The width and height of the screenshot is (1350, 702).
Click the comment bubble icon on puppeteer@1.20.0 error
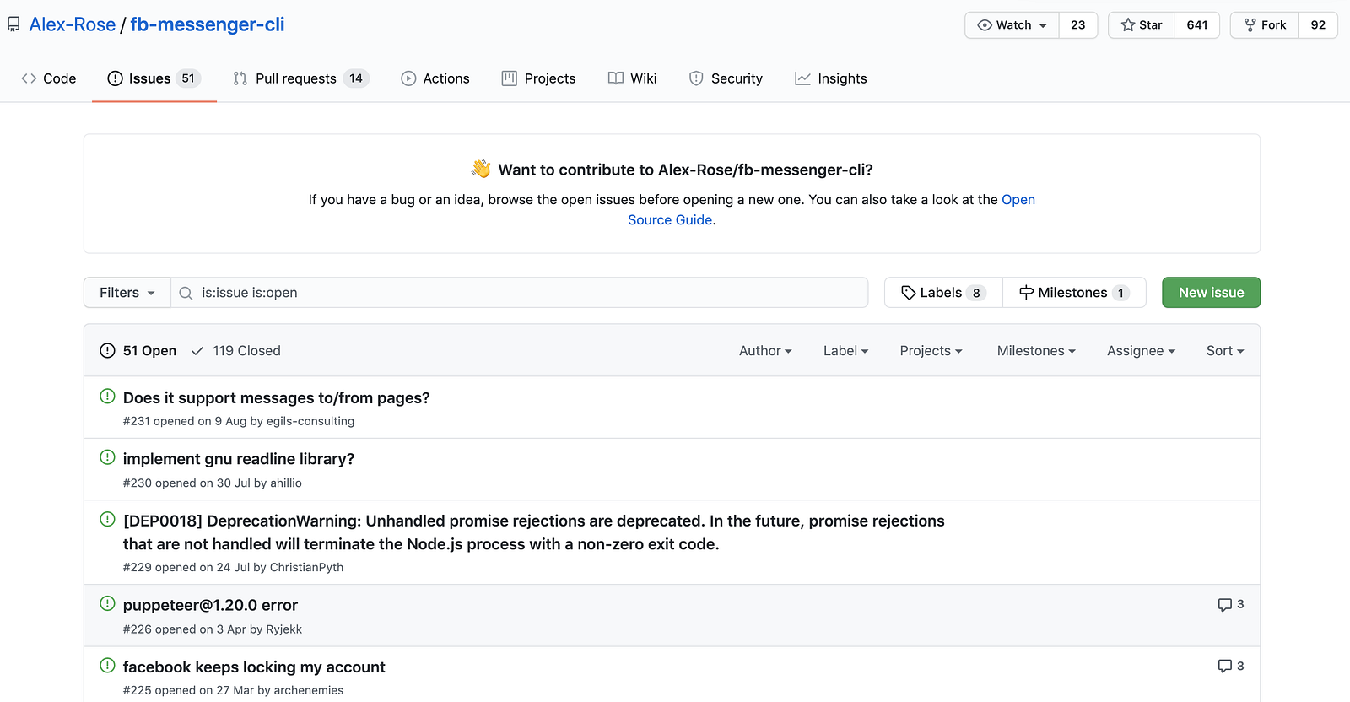pos(1225,605)
